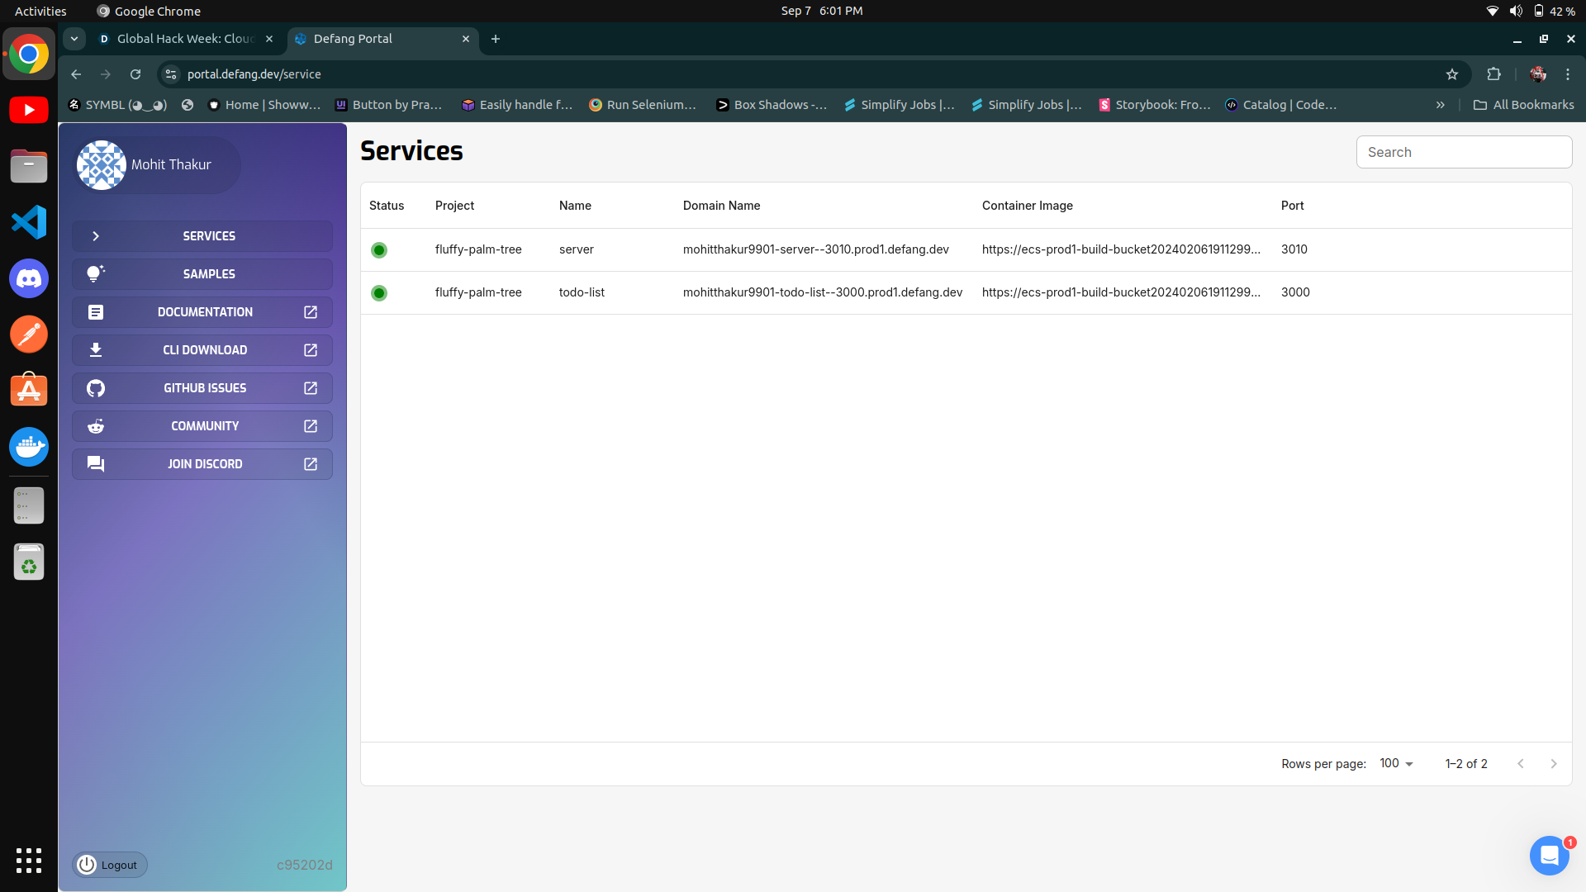Screen dimensions: 1586x892
Task: Click the Samples lightbulb icon
Action: point(96,273)
